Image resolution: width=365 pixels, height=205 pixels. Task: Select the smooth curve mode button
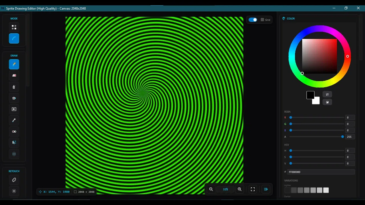(x=14, y=38)
